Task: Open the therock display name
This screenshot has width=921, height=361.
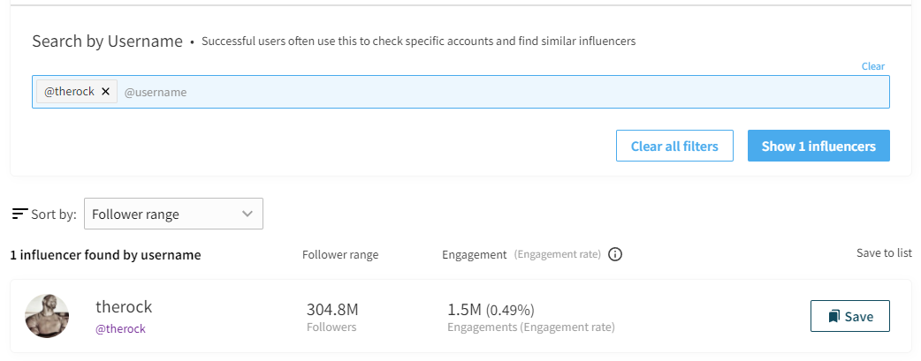Action: (124, 307)
